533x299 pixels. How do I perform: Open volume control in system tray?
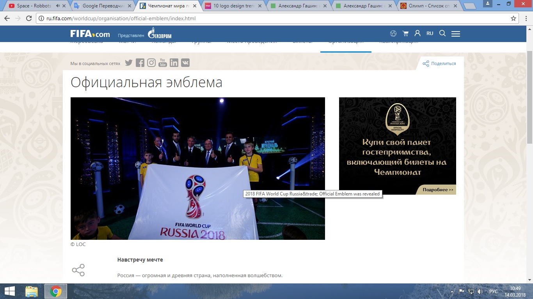pos(480,291)
